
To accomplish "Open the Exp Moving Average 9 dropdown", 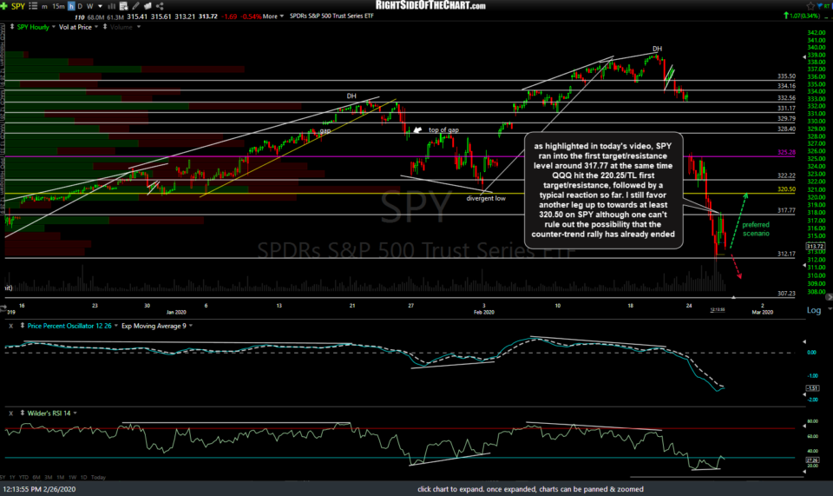I will pyautogui.click(x=191, y=326).
